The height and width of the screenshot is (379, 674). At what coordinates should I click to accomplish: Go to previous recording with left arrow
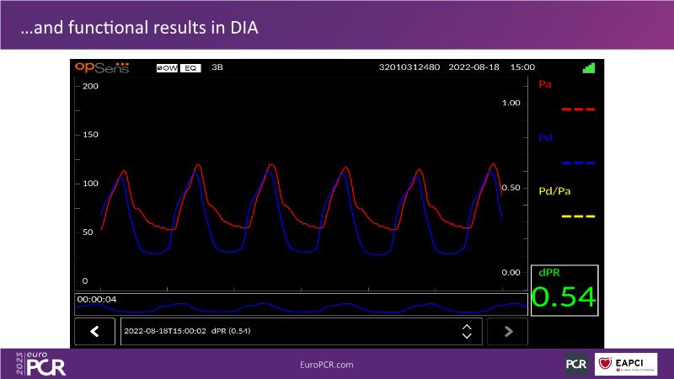[95, 331]
